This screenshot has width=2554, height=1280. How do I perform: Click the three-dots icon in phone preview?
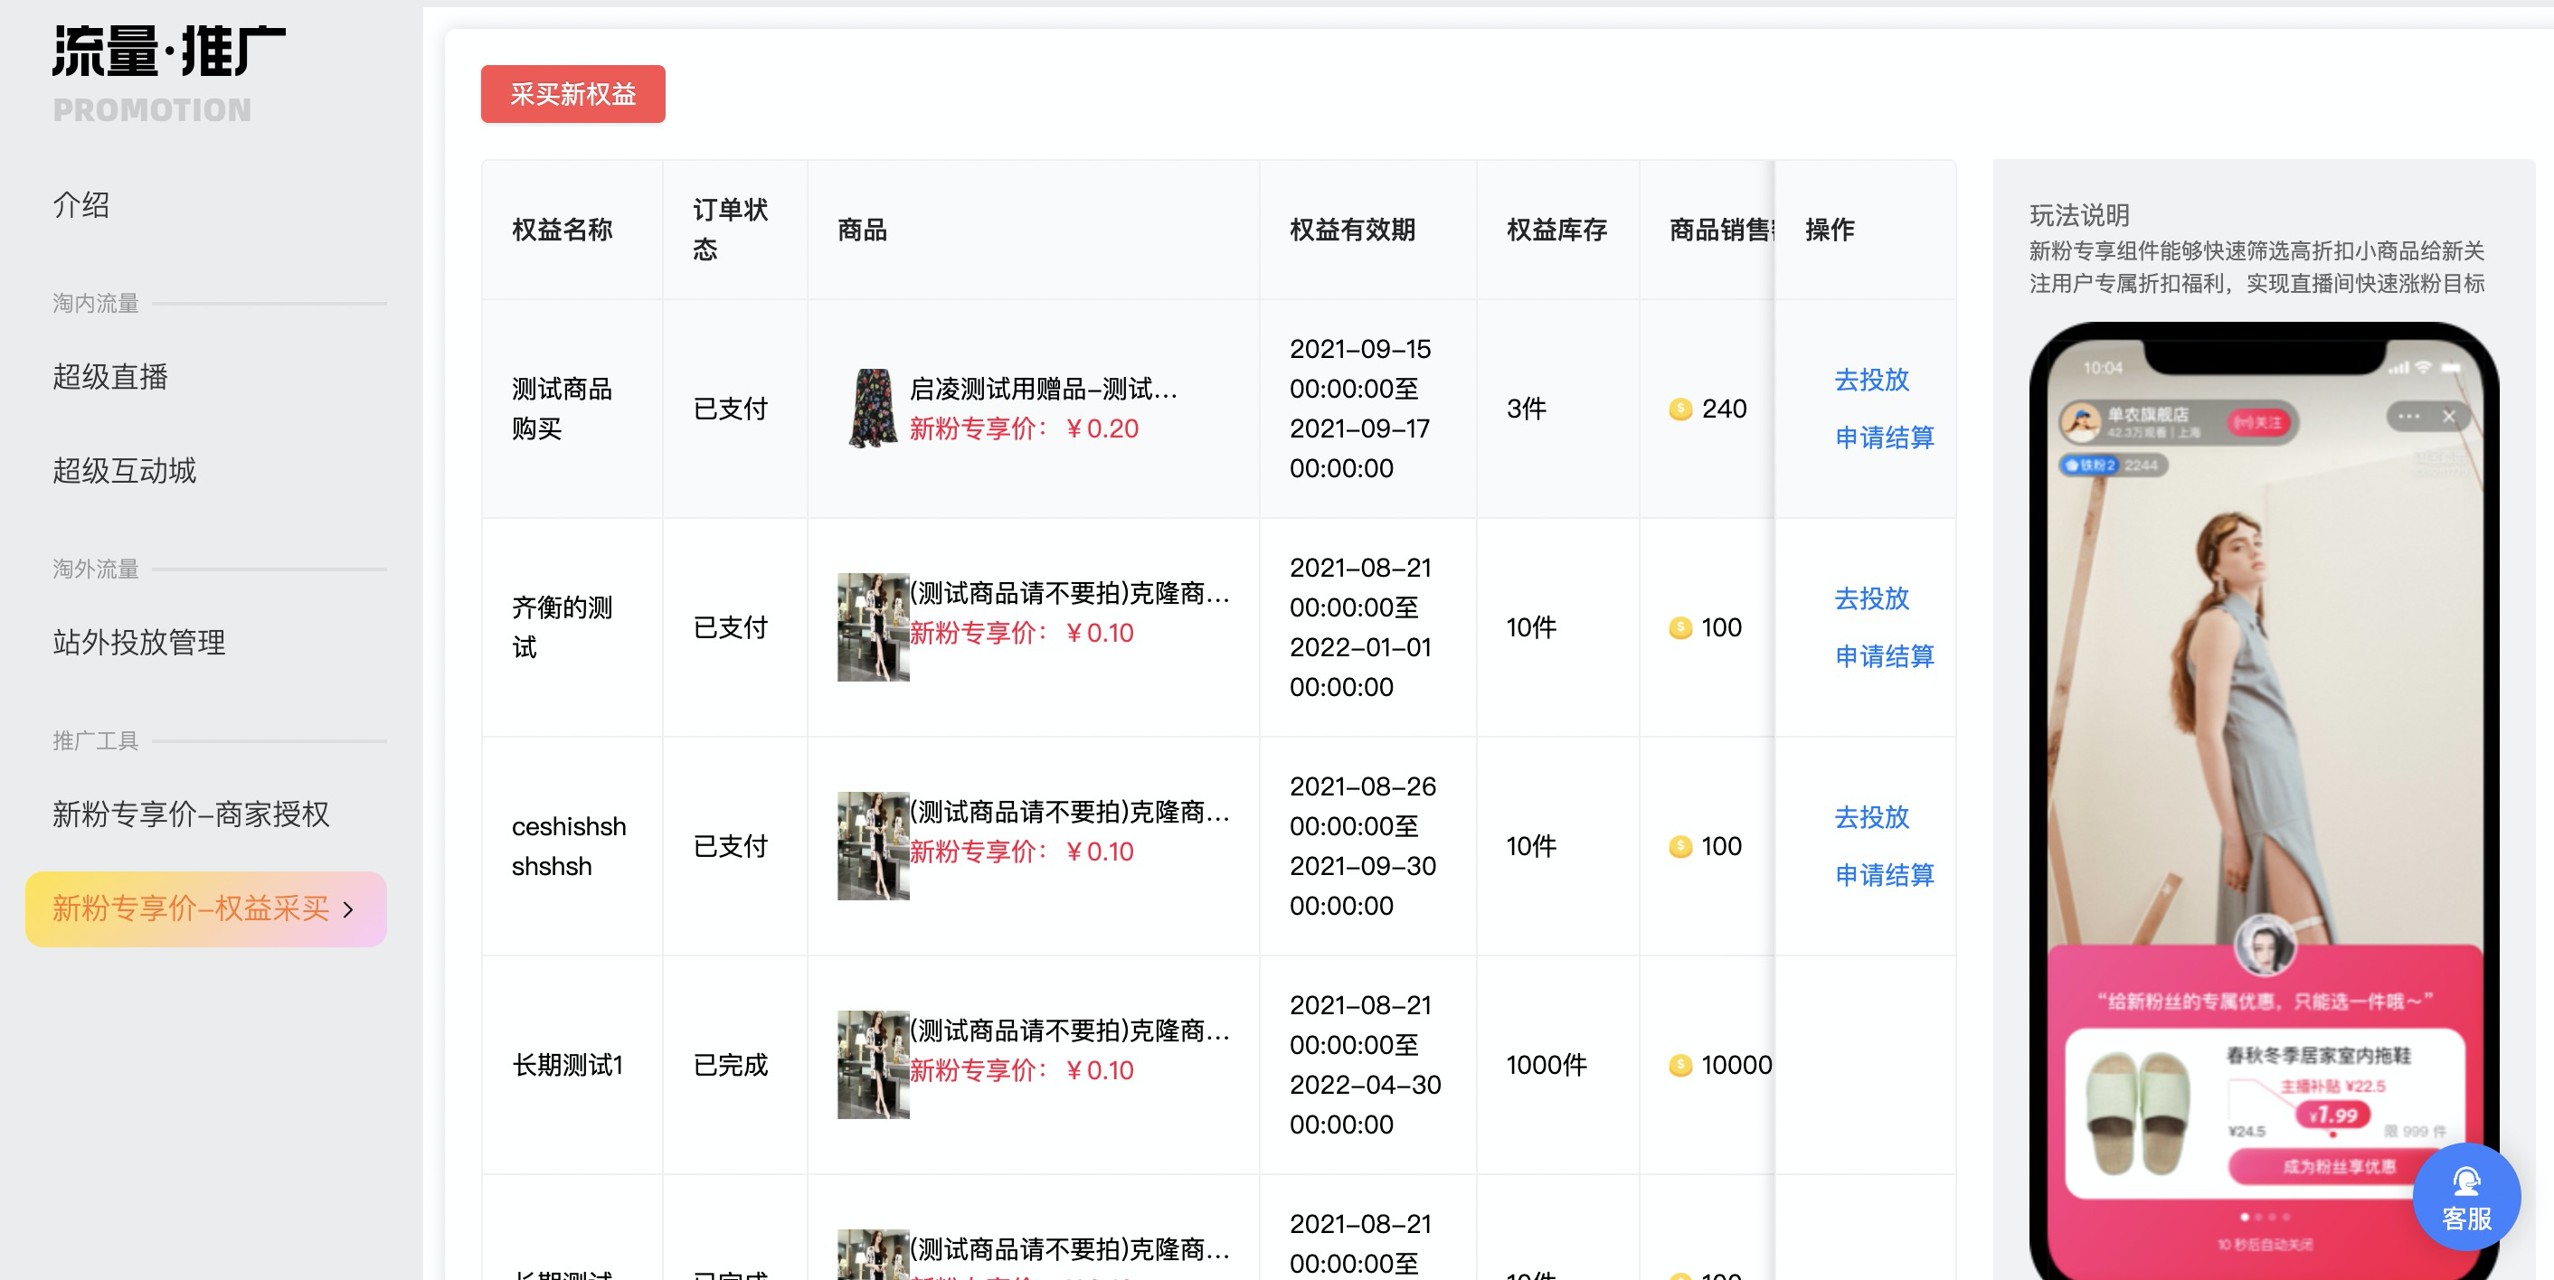tap(2408, 416)
